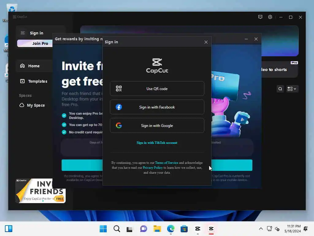Screen dimensions: 314x236
Task: Expand the grid view layout dropdown
Action: pyautogui.click(x=292, y=89)
